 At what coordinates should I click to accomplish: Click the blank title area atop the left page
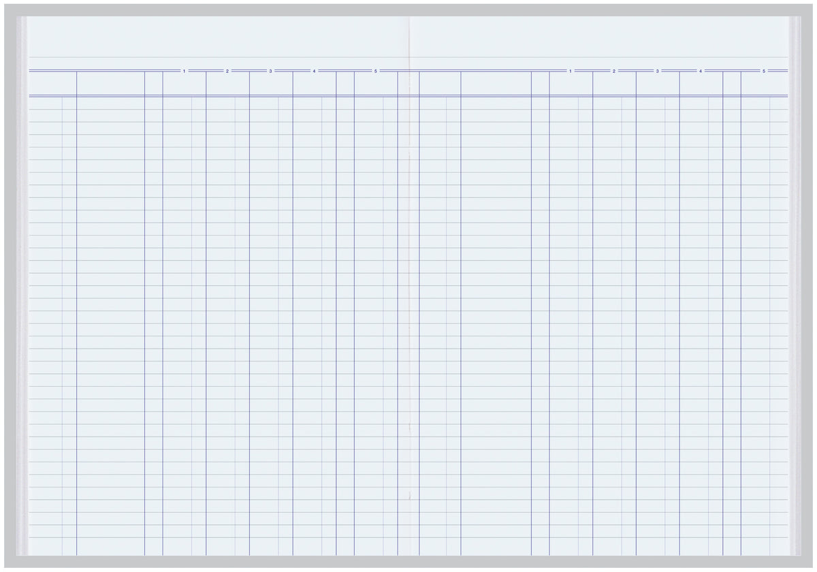click(218, 37)
